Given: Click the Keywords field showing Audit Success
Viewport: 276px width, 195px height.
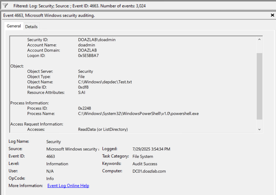Looking at the screenshot, I should 145,164.
